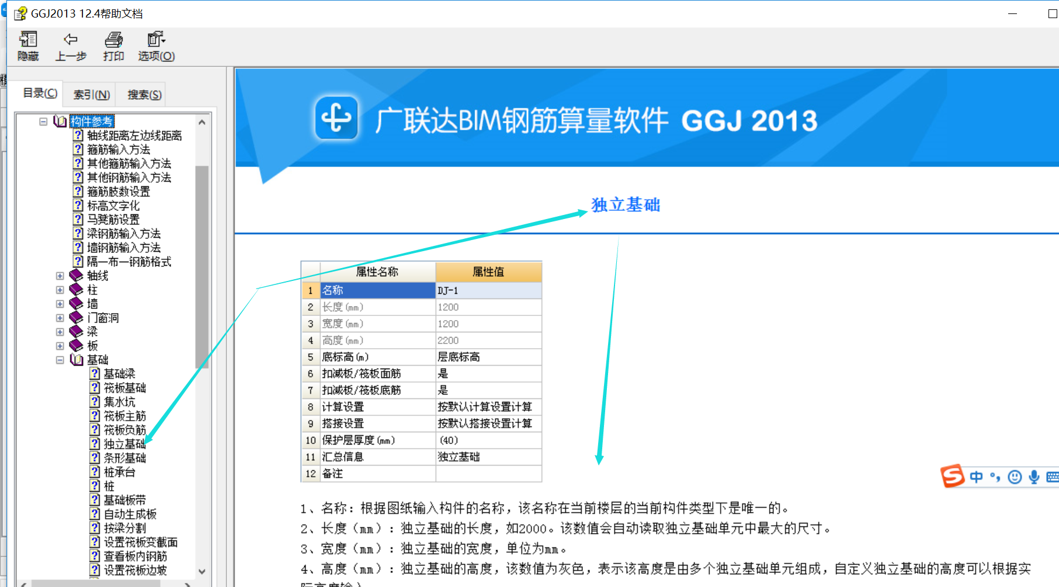The width and height of the screenshot is (1059, 587).
Task: Click the microphone voice input icon
Action: click(x=1034, y=477)
